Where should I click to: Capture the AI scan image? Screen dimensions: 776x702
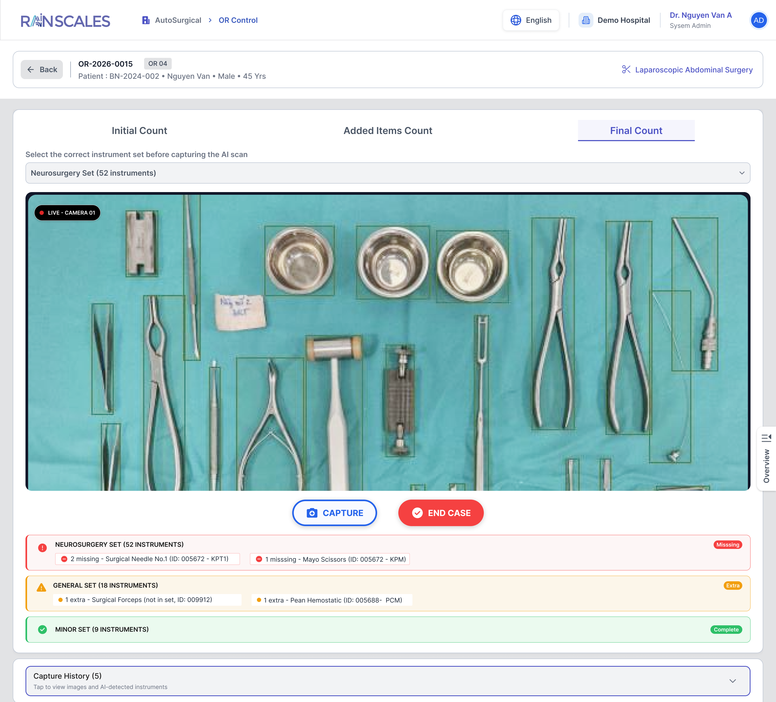point(334,513)
